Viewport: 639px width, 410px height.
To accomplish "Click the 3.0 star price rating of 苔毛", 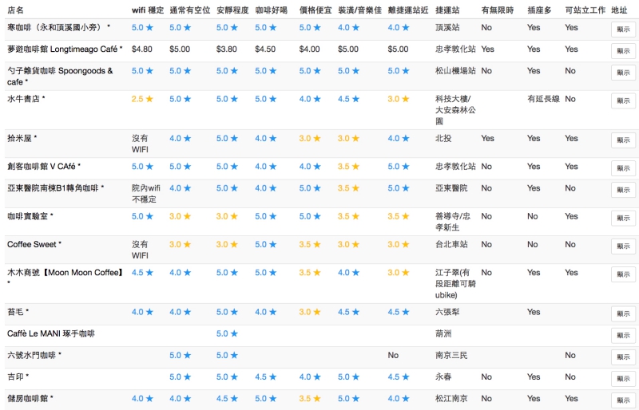I will (310, 312).
